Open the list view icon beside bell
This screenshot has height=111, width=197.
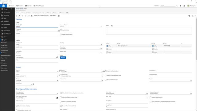tap(180, 6)
